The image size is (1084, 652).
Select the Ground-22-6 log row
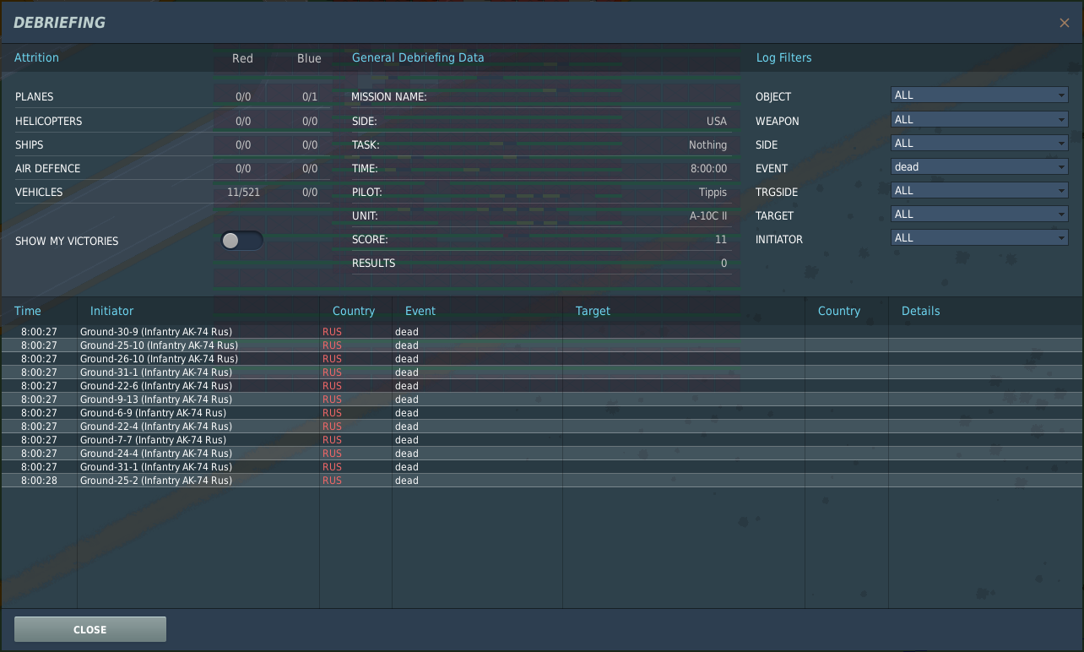pos(542,386)
